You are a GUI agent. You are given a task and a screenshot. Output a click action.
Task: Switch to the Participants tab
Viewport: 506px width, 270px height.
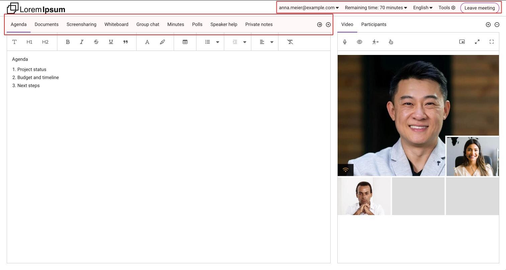(x=374, y=24)
